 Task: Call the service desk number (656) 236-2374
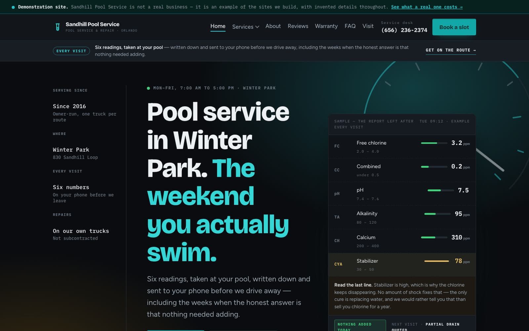[404, 30]
